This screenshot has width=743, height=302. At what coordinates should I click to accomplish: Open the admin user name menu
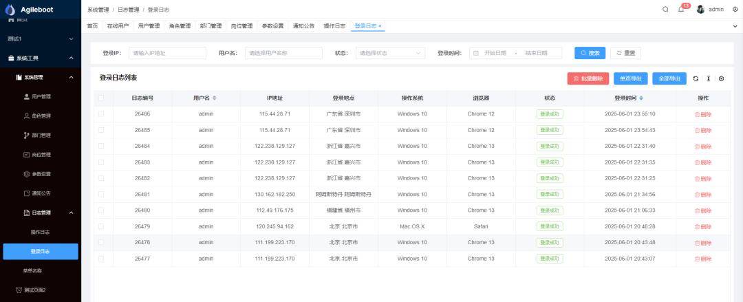(716, 10)
